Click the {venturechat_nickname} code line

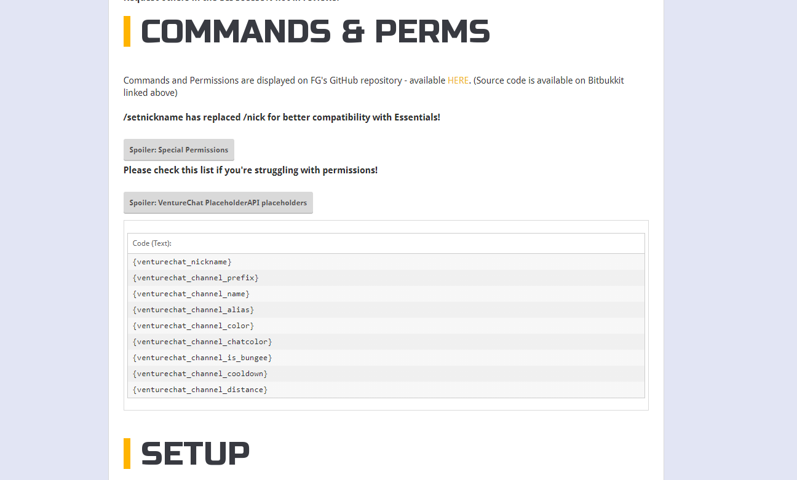coord(182,262)
